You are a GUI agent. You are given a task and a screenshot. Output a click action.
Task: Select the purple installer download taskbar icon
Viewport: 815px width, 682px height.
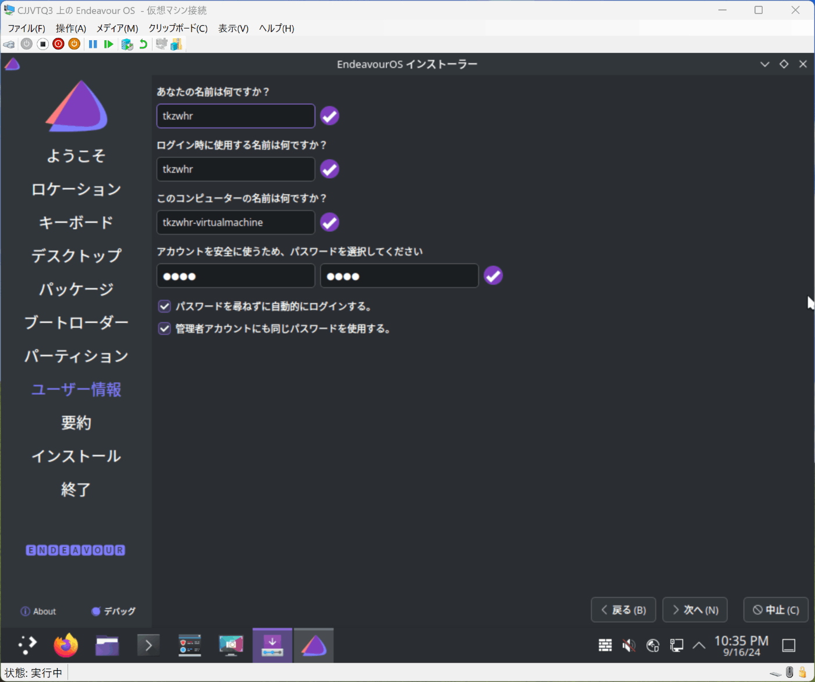(272, 645)
